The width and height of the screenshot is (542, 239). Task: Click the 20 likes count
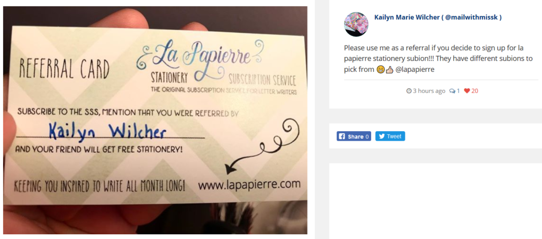475,91
